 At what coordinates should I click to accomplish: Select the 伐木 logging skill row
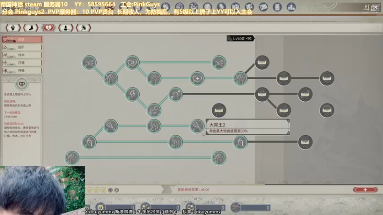tap(22, 55)
